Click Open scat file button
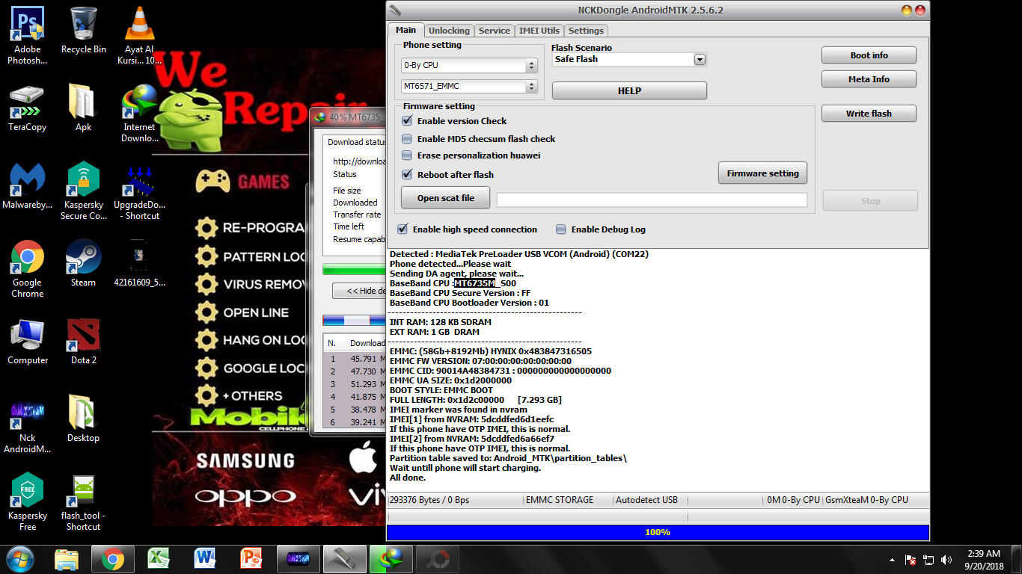This screenshot has height=574, width=1022. click(x=446, y=198)
